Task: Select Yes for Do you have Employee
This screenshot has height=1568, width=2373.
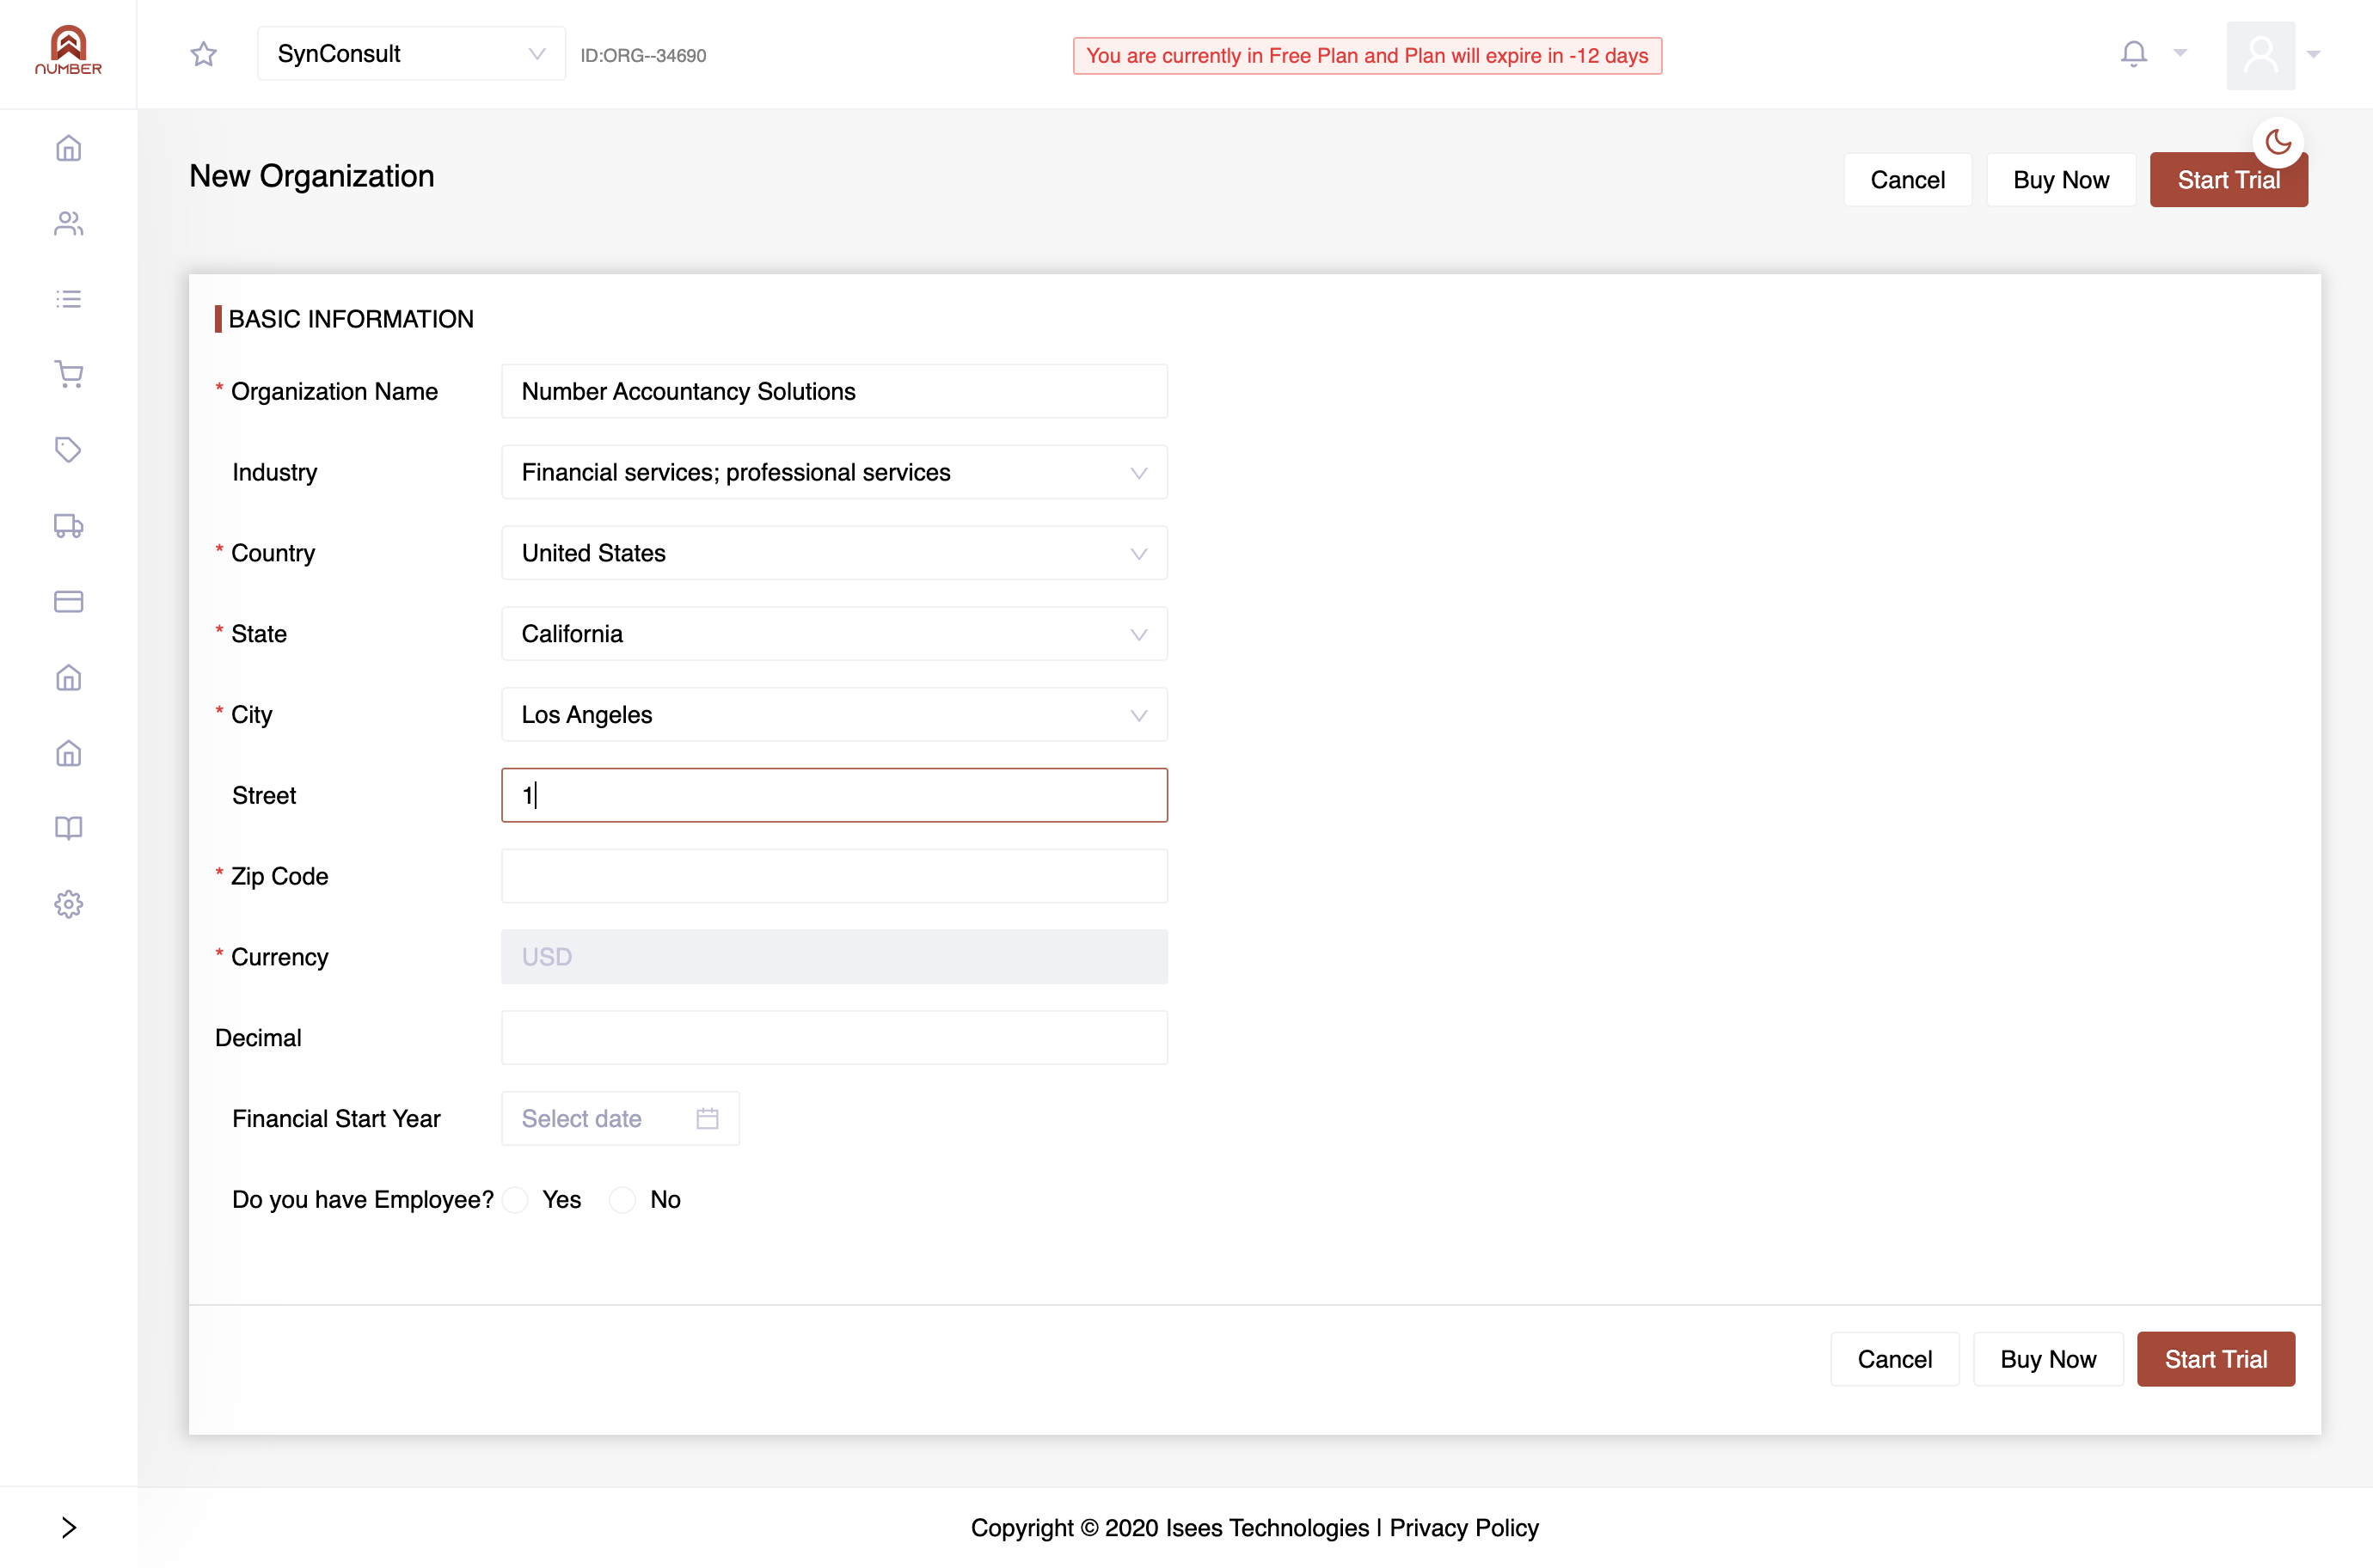Action: click(516, 1199)
